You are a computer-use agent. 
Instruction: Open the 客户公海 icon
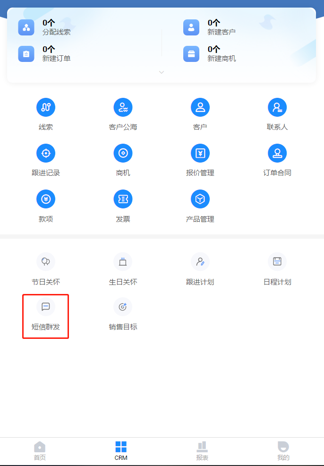coord(123,107)
